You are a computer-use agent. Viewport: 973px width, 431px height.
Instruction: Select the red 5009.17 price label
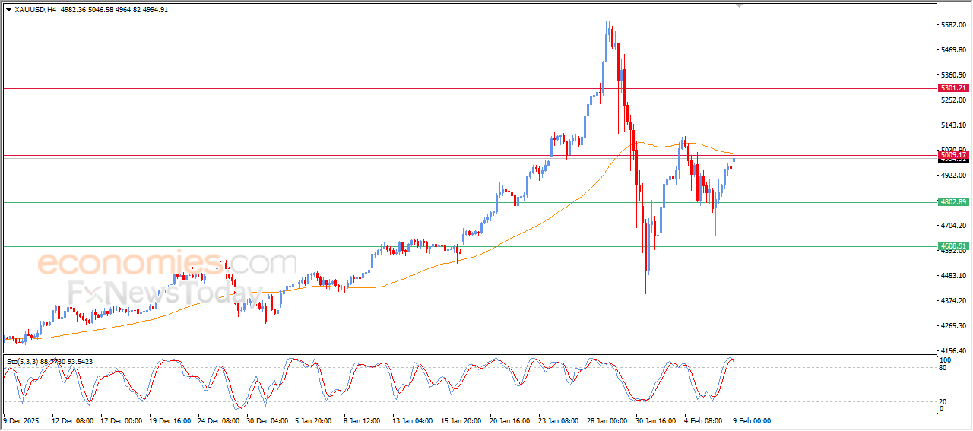coord(953,155)
